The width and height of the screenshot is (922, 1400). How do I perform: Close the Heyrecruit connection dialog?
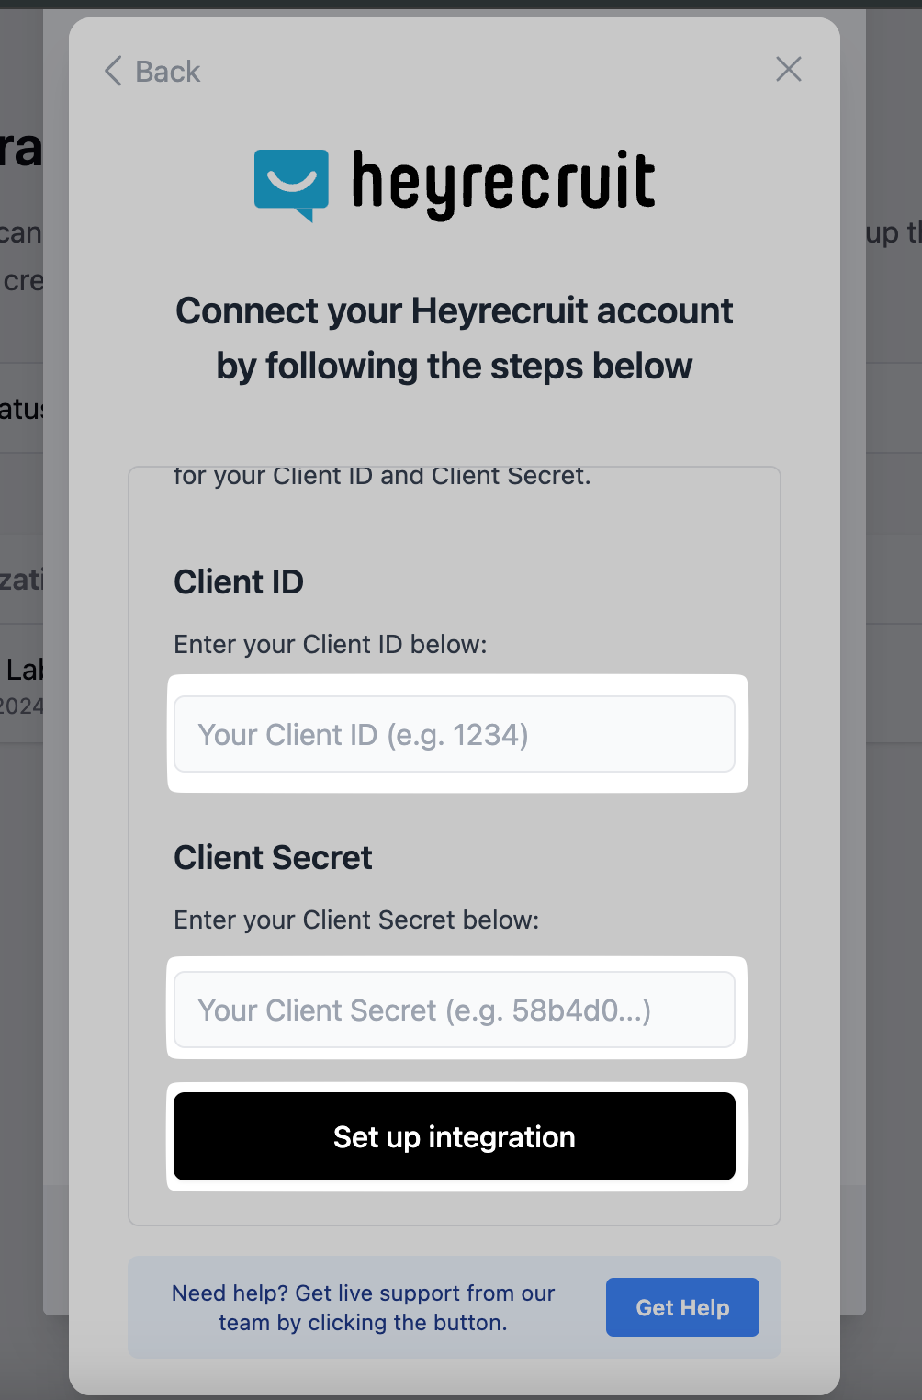click(788, 69)
